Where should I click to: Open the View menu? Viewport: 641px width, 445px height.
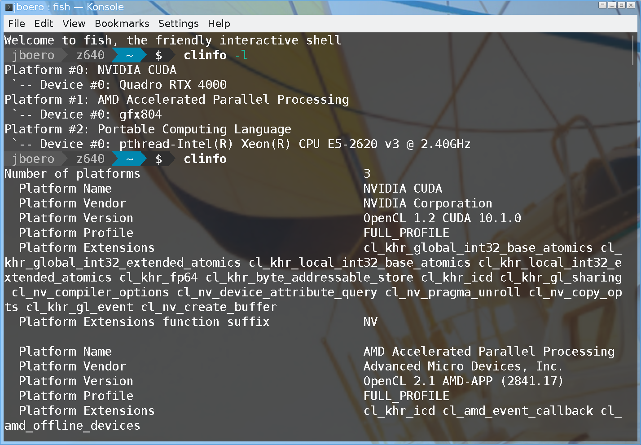click(x=74, y=23)
